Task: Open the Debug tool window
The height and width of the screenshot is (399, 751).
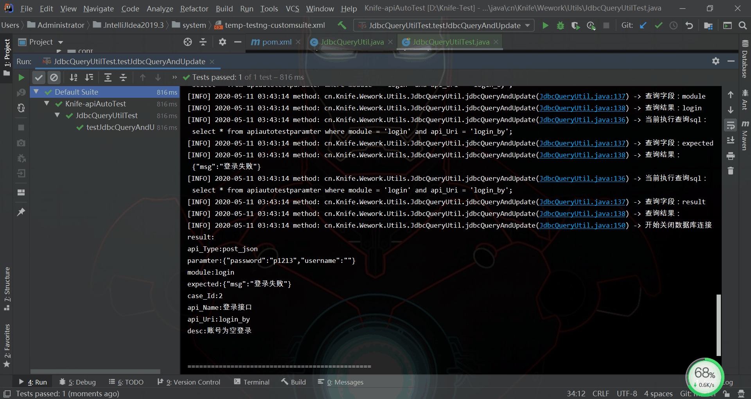Action: pos(77,382)
